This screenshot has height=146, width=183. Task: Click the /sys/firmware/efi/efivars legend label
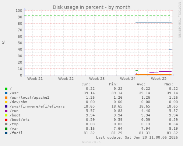[37, 106]
